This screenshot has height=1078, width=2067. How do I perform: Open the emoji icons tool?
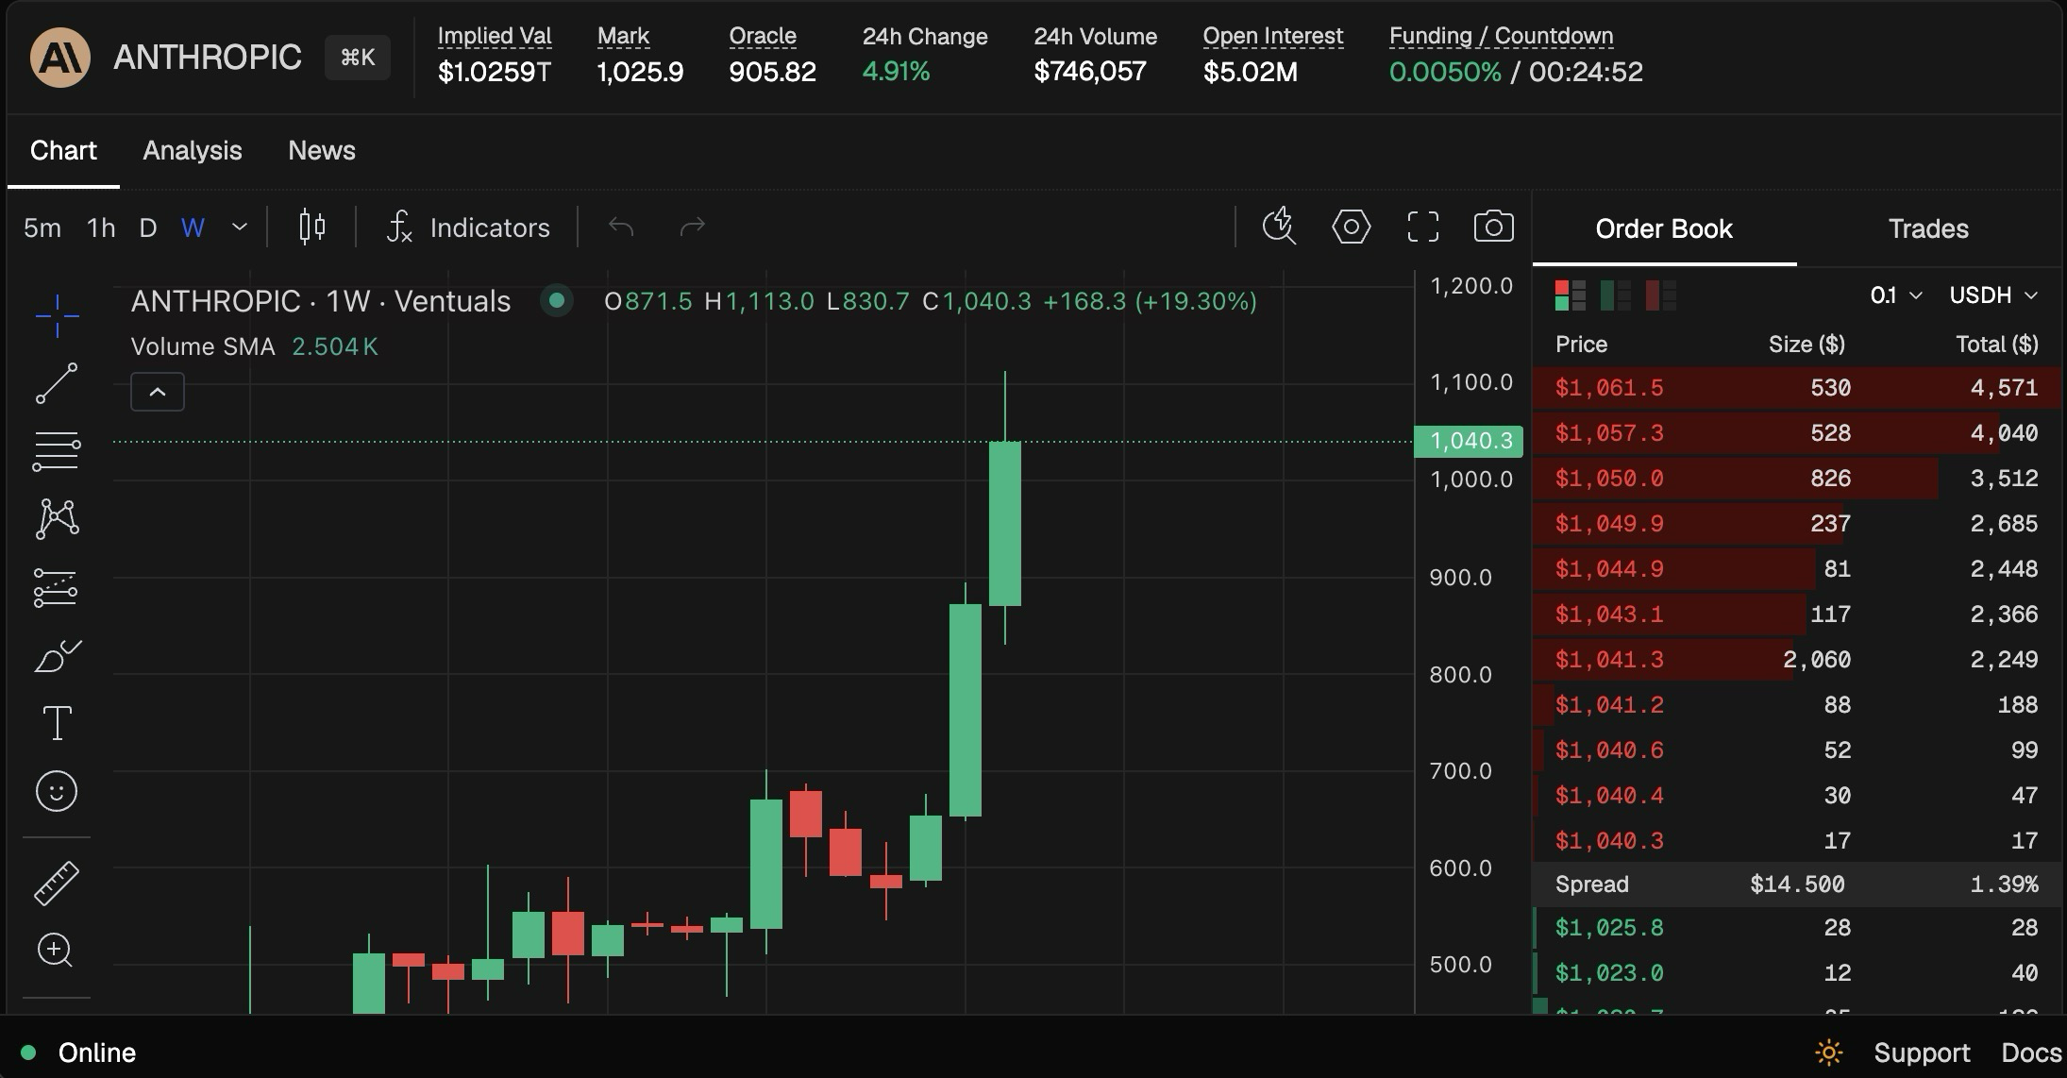57,791
